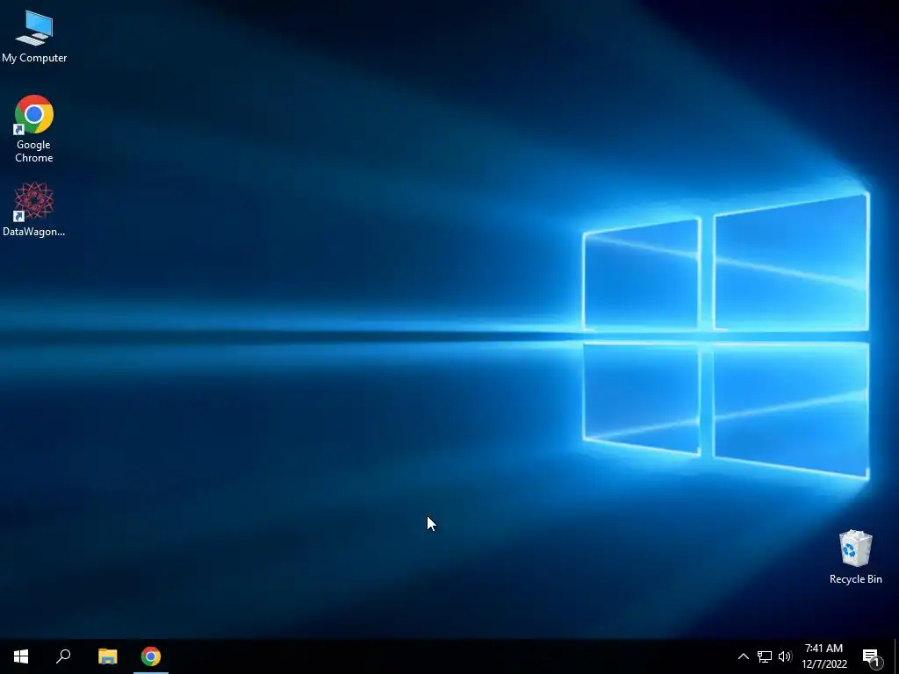Switch to Chrome in the taskbar
The height and width of the screenshot is (674, 899).
[x=151, y=656]
